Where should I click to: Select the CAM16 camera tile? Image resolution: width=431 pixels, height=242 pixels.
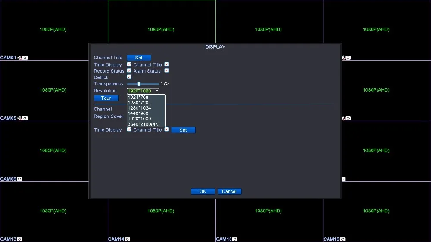click(377, 212)
